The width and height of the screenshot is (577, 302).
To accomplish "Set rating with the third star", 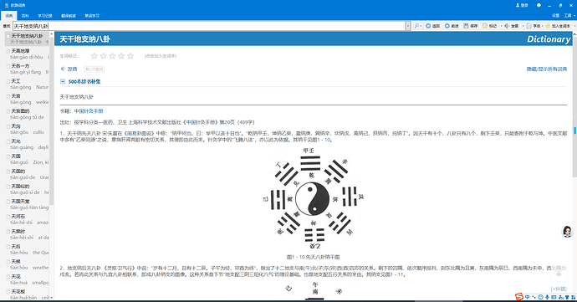I will (x=112, y=56).
